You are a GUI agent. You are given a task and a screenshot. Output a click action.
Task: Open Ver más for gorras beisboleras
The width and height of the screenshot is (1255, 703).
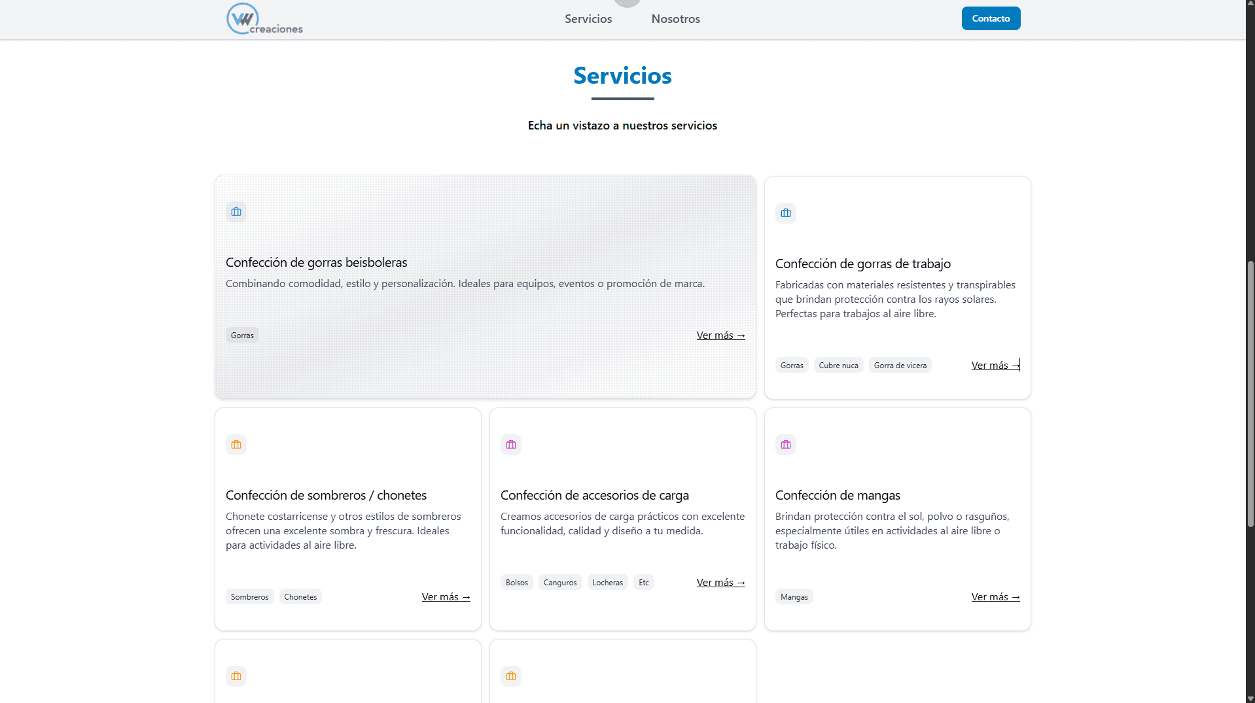point(720,335)
